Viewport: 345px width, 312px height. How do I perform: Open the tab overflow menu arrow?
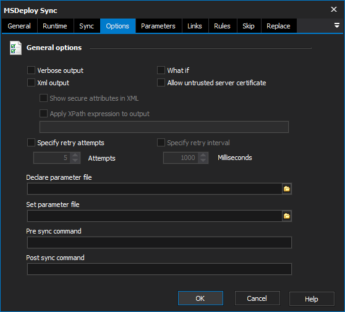coord(336,25)
